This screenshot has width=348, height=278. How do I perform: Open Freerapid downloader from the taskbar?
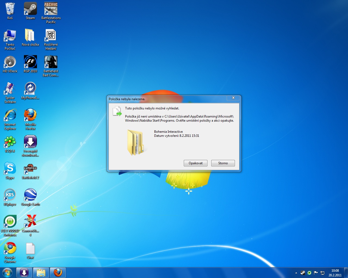pyautogui.click(x=24, y=273)
